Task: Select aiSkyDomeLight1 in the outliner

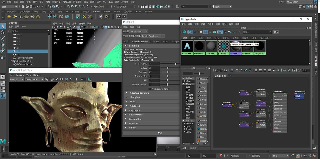Action: [25, 58]
